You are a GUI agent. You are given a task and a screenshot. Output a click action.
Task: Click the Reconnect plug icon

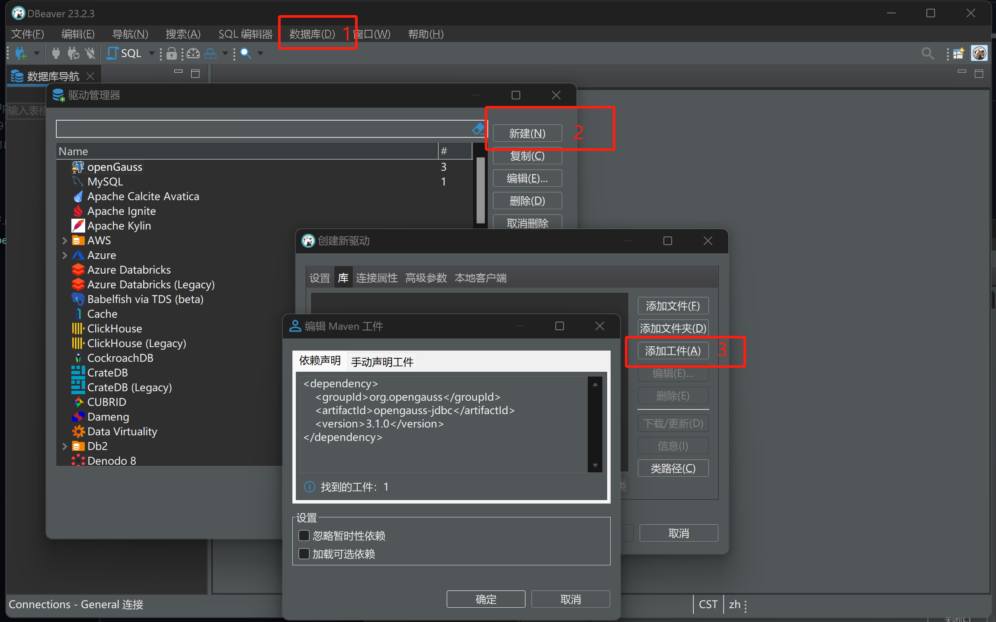[x=73, y=53]
